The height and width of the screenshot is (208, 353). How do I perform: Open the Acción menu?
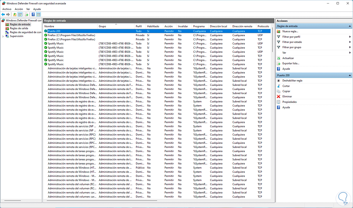tap(19, 9)
